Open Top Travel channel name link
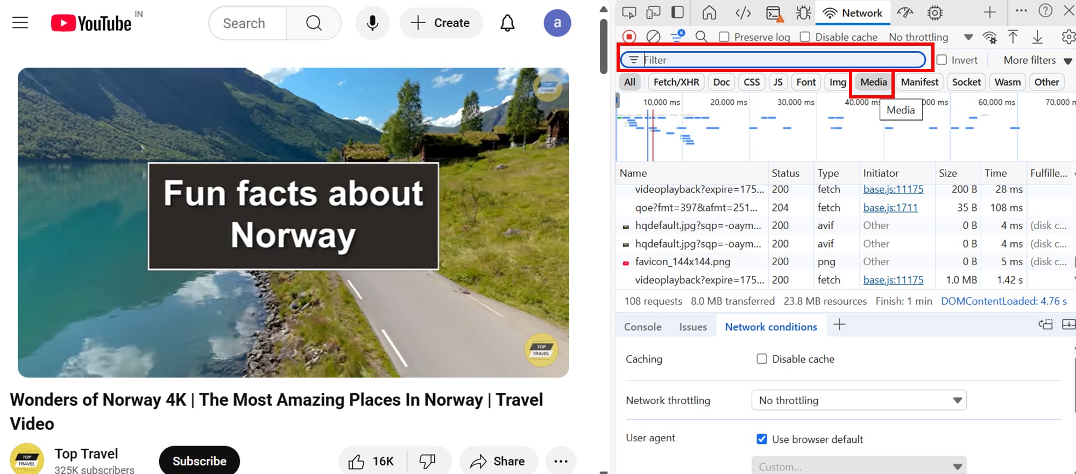1076x474 pixels. click(86, 454)
